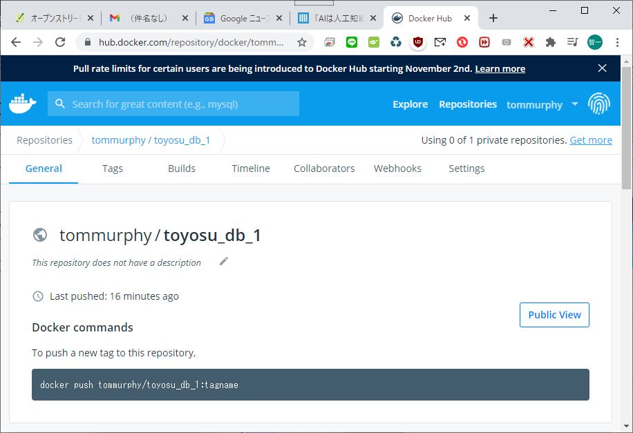Open the browser Extensions puzzle icon
Image resolution: width=633 pixels, height=433 pixels.
[x=550, y=42]
